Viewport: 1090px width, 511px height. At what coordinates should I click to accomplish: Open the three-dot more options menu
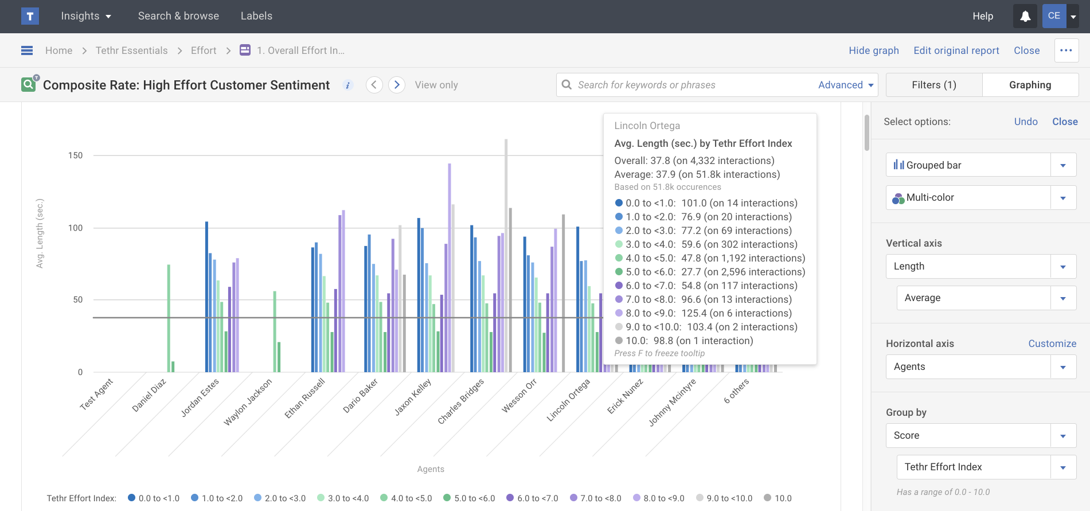click(1066, 50)
